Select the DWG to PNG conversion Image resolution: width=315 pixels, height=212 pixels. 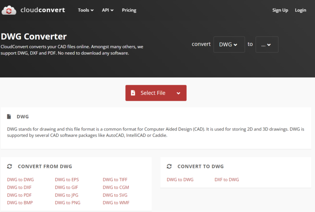point(67,203)
